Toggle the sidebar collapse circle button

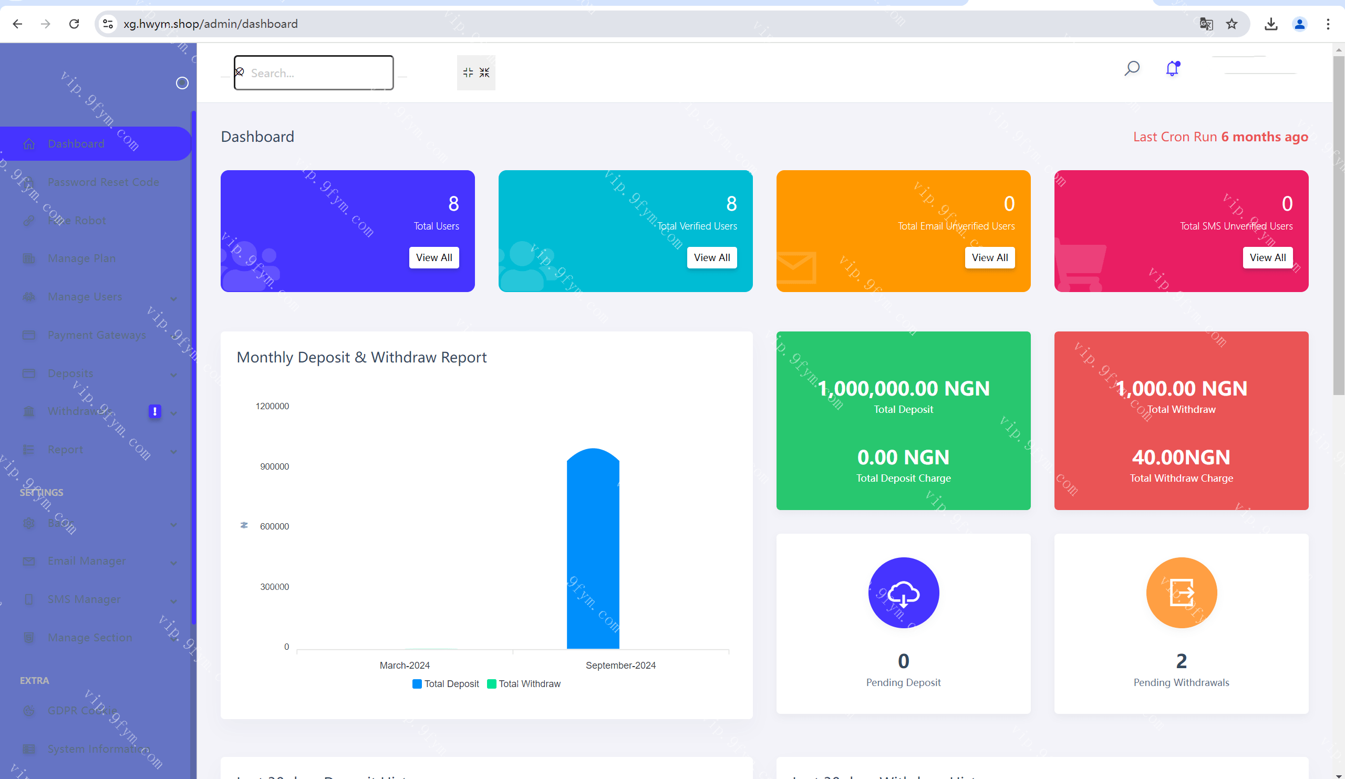pyautogui.click(x=182, y=83)
